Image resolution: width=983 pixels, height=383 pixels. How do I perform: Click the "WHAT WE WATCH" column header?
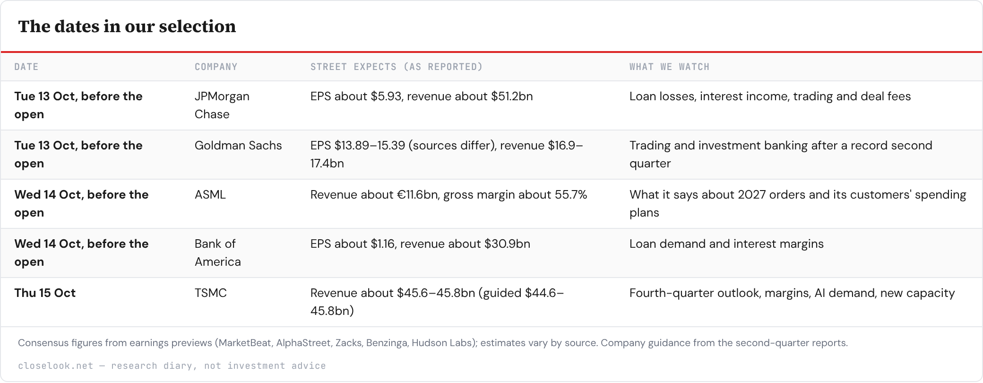pos(669,67)
